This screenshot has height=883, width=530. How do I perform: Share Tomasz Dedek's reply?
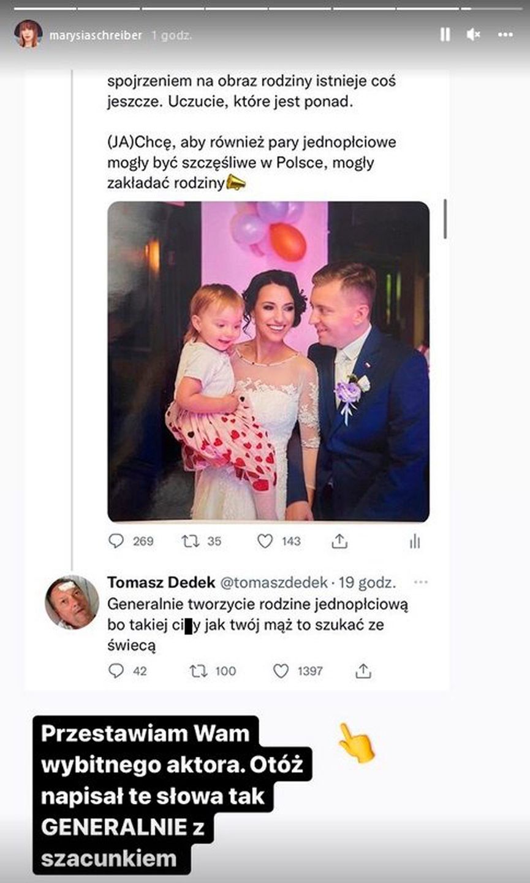click(363, 671)
